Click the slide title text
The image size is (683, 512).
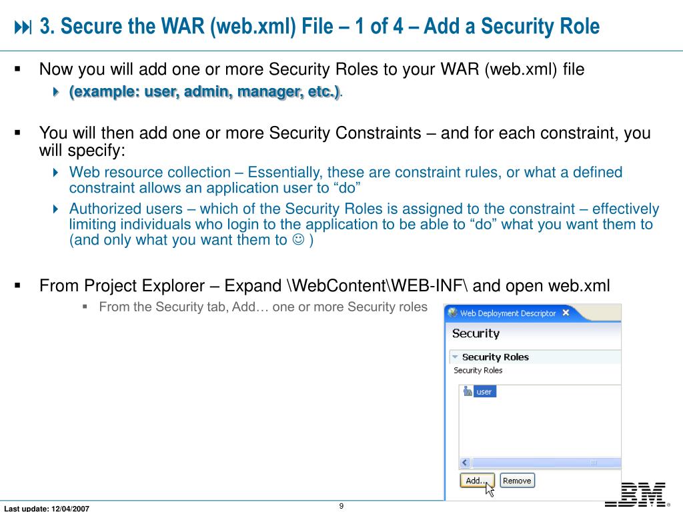point(319,27)
